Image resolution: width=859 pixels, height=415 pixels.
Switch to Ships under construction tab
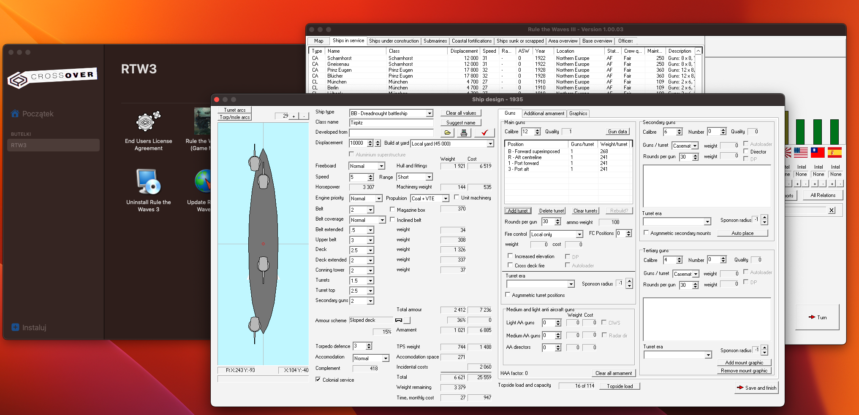[x=394, y=41]
